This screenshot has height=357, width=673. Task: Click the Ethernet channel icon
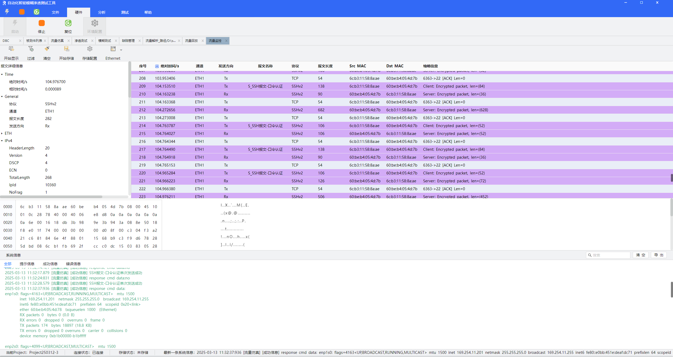tap(113, 49)
